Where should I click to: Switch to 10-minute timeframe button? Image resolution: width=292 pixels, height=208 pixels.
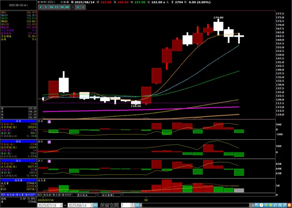point(51,7)
